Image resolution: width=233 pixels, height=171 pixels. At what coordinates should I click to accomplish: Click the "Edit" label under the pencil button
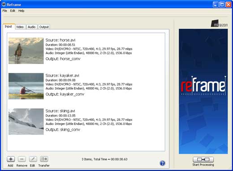32,166
